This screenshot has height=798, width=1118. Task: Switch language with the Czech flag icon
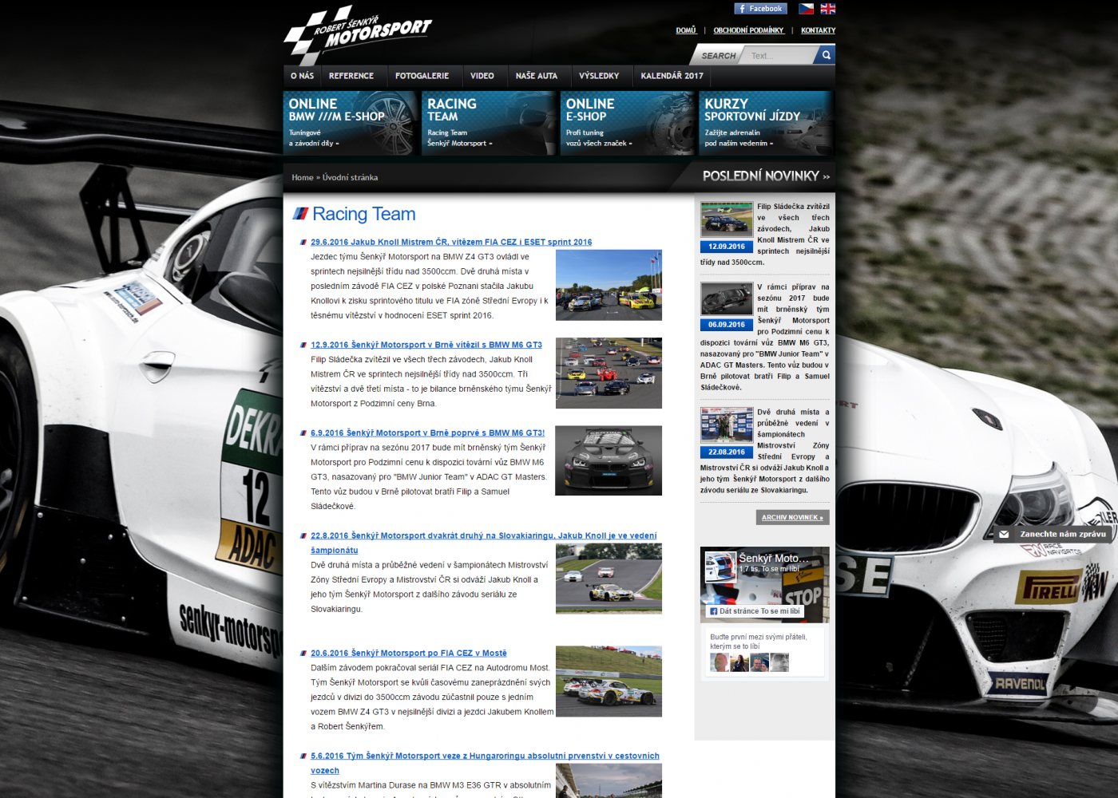[807, 9]
